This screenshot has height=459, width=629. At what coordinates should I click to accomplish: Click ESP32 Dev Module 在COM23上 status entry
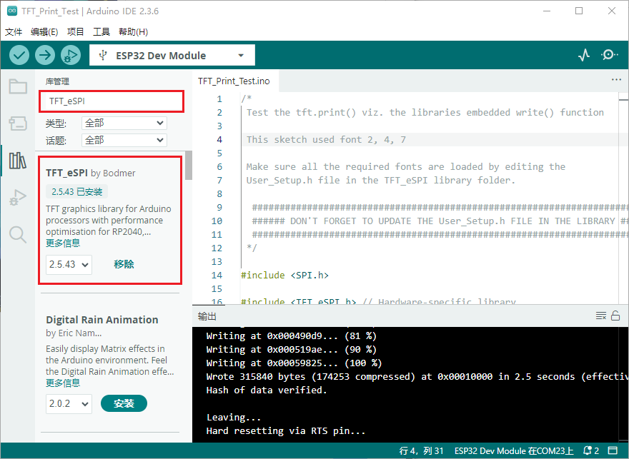coord(514,451)
